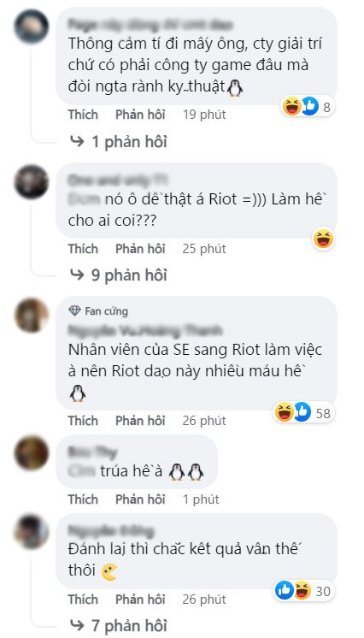This screenshot has width=364, height=638.
Task: Open the second commenter's dark avatar
Action: pyautogui.click(x=32, y=181)
